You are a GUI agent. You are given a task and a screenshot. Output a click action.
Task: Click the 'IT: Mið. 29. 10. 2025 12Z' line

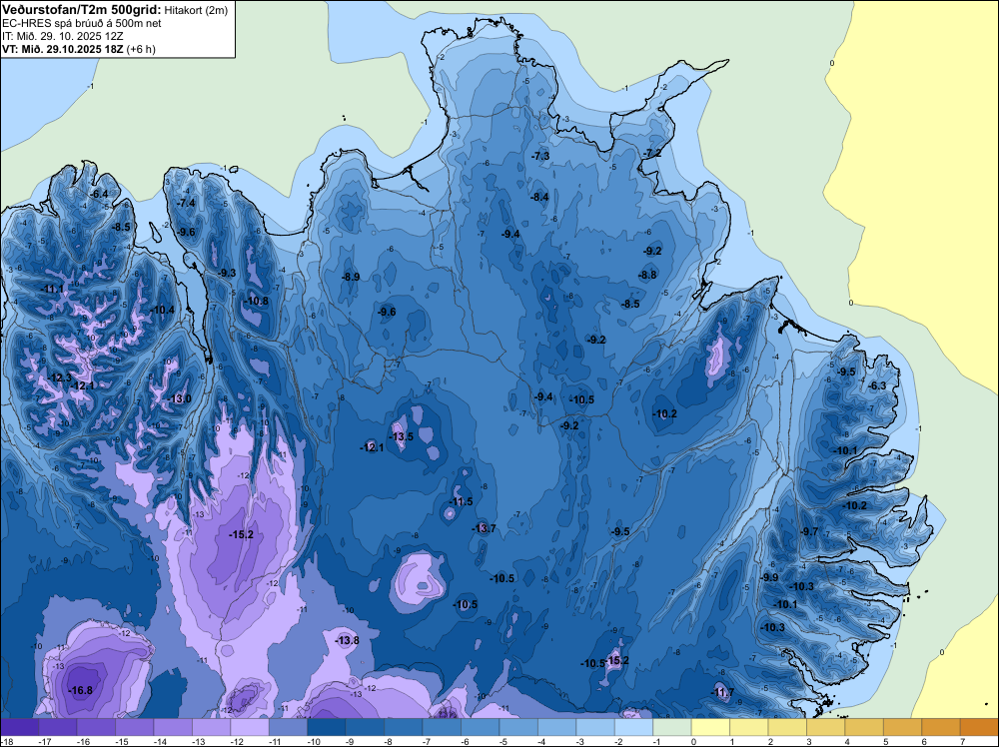[62, 36]
